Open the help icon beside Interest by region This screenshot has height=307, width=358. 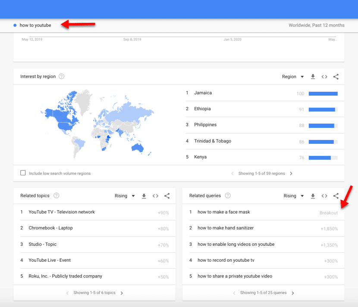[x=61, y=76]
